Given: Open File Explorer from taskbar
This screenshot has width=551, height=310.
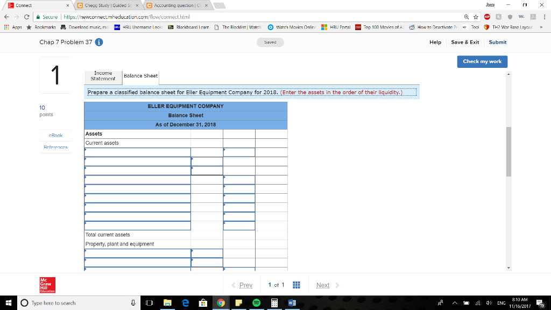Looking at the screenshot, I should pos(167,303).
